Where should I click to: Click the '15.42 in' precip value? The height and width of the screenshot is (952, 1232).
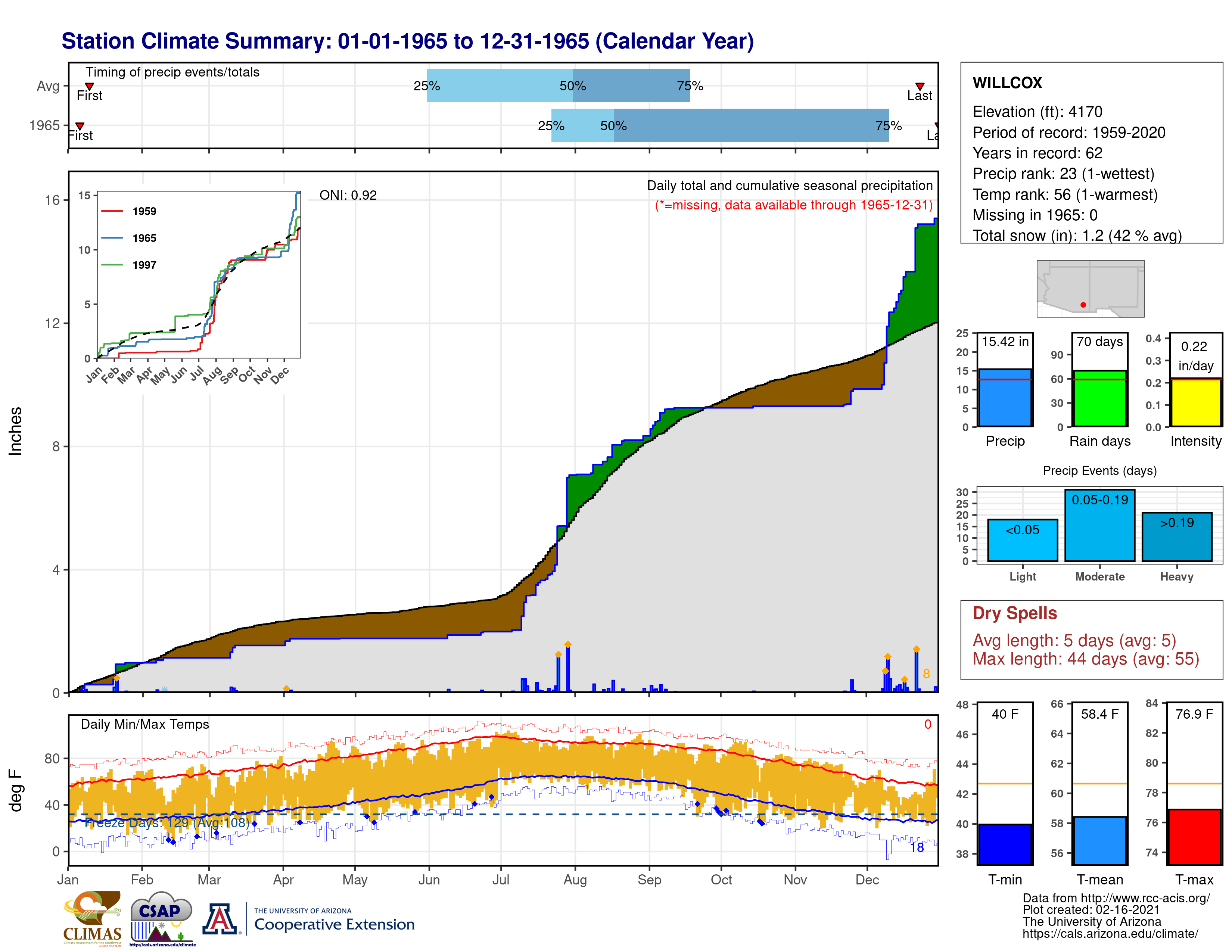coord(1005,341)
